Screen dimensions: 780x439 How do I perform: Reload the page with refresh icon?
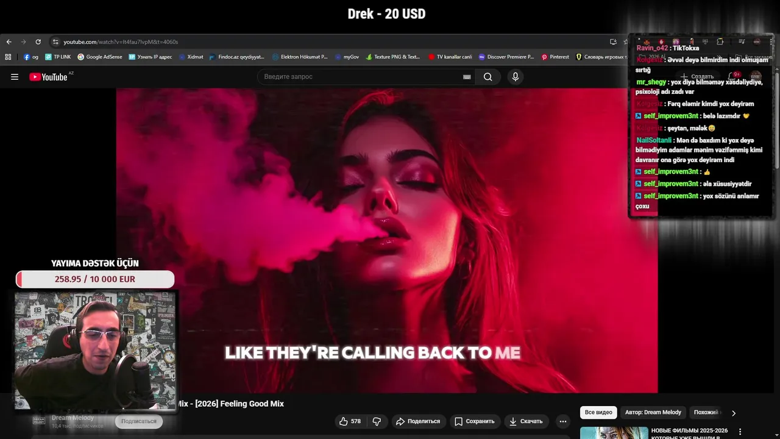click(x=38, y=42)
